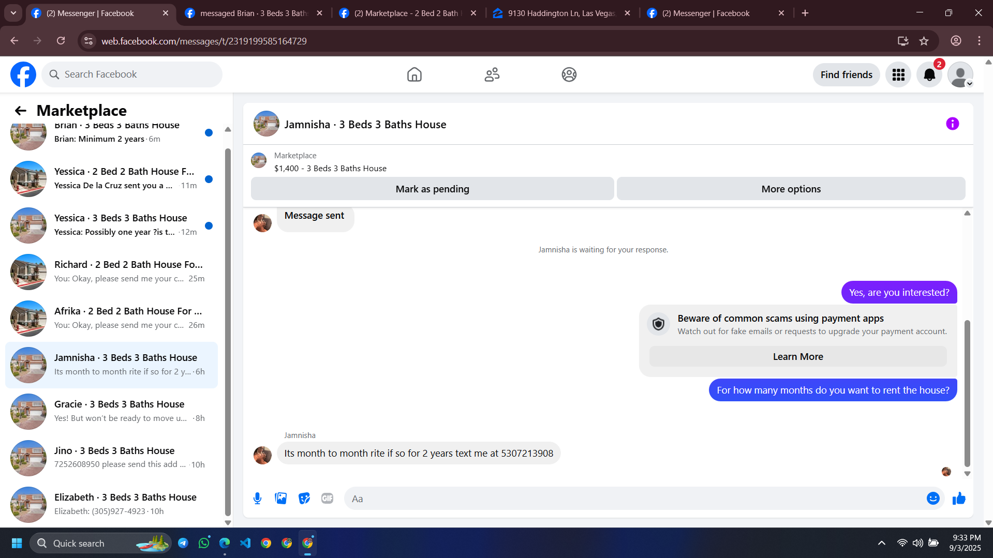Click Jamnisha's listing thumbnail in chat header
Screen dimensions: 993x558
pos(266,124)
